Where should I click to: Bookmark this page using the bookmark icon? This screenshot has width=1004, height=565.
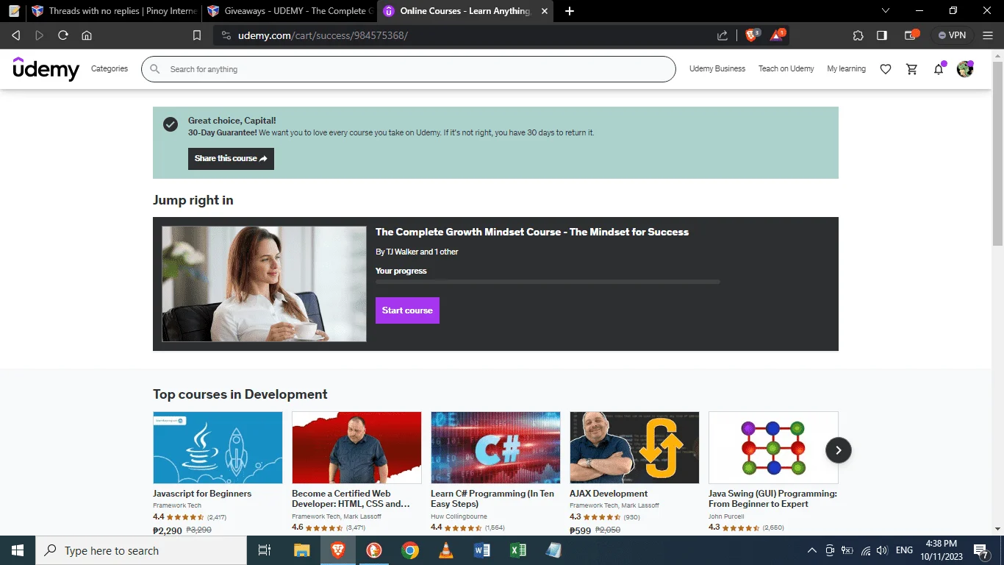coord(197,35)
